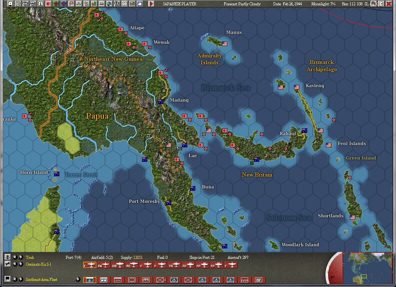Open the Truk base name link
396x287 pixels.
pos(30,257)
